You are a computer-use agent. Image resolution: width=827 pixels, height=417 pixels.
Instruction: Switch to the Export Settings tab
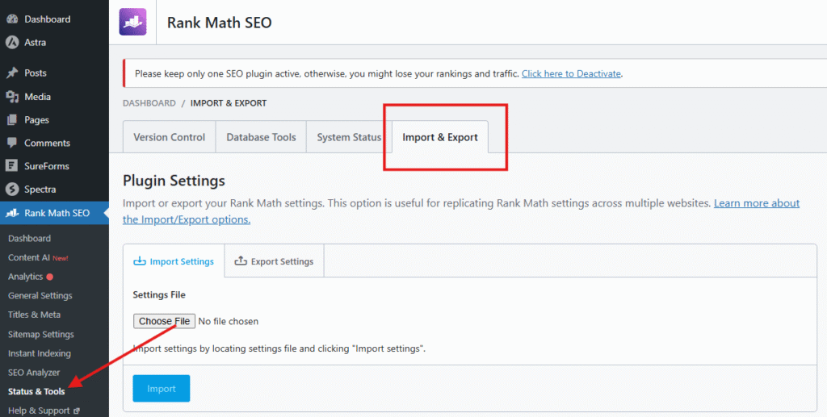pos(275,261)
